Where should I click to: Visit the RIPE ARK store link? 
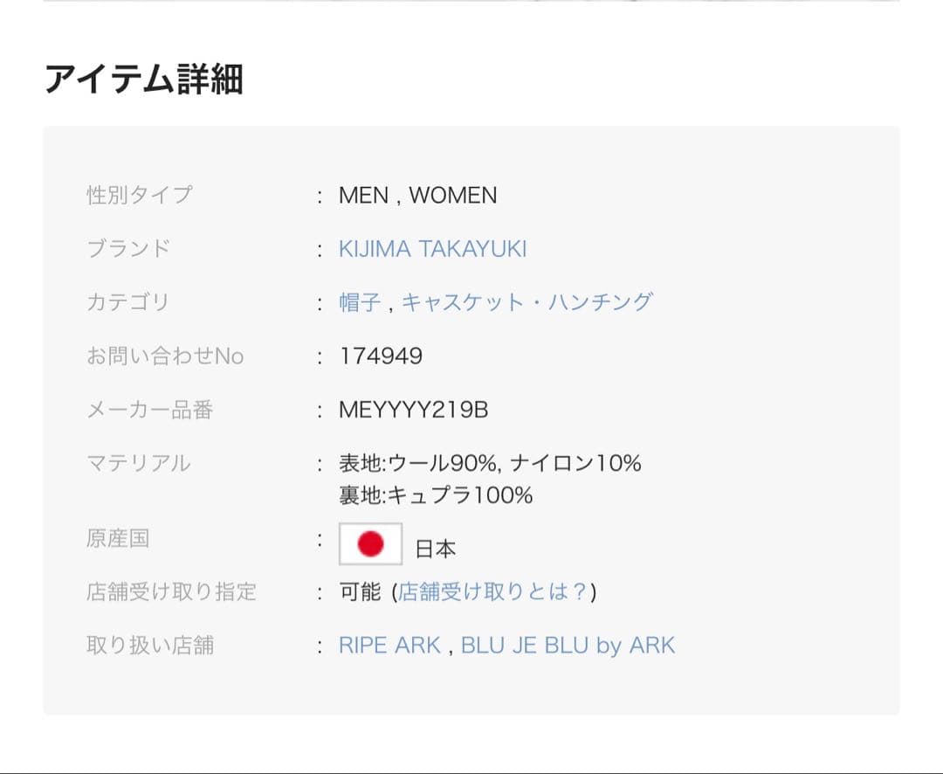pyautogui.click(x=389, y=646)
